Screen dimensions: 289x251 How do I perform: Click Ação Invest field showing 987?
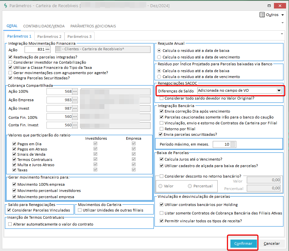[59, 108]
